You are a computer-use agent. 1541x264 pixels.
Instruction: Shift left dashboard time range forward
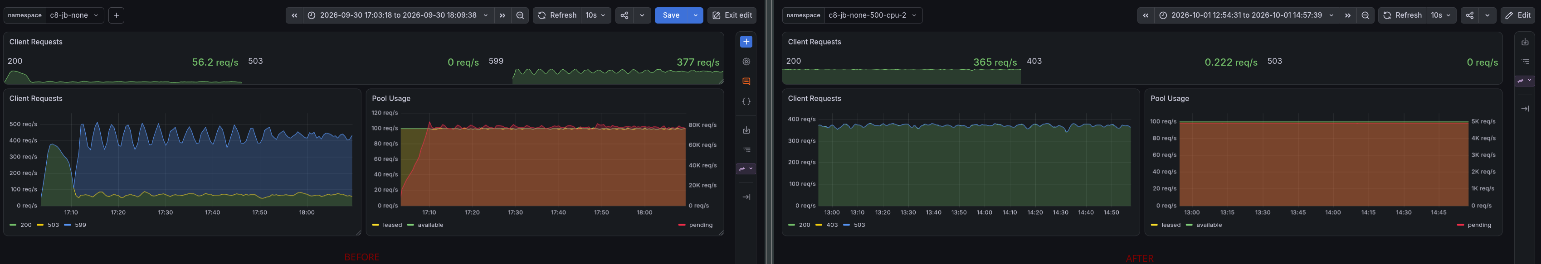click(502, 15)
